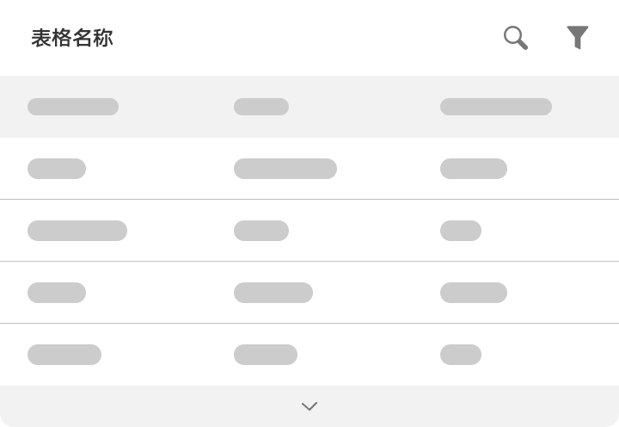Click the search magnifier icon

(x=516, y=38)
